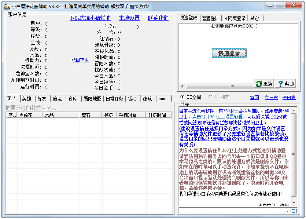Screen dimensions: 306x219
Task: Switch to 普通登陆 login tab
Action: click(x=211, y=18)
